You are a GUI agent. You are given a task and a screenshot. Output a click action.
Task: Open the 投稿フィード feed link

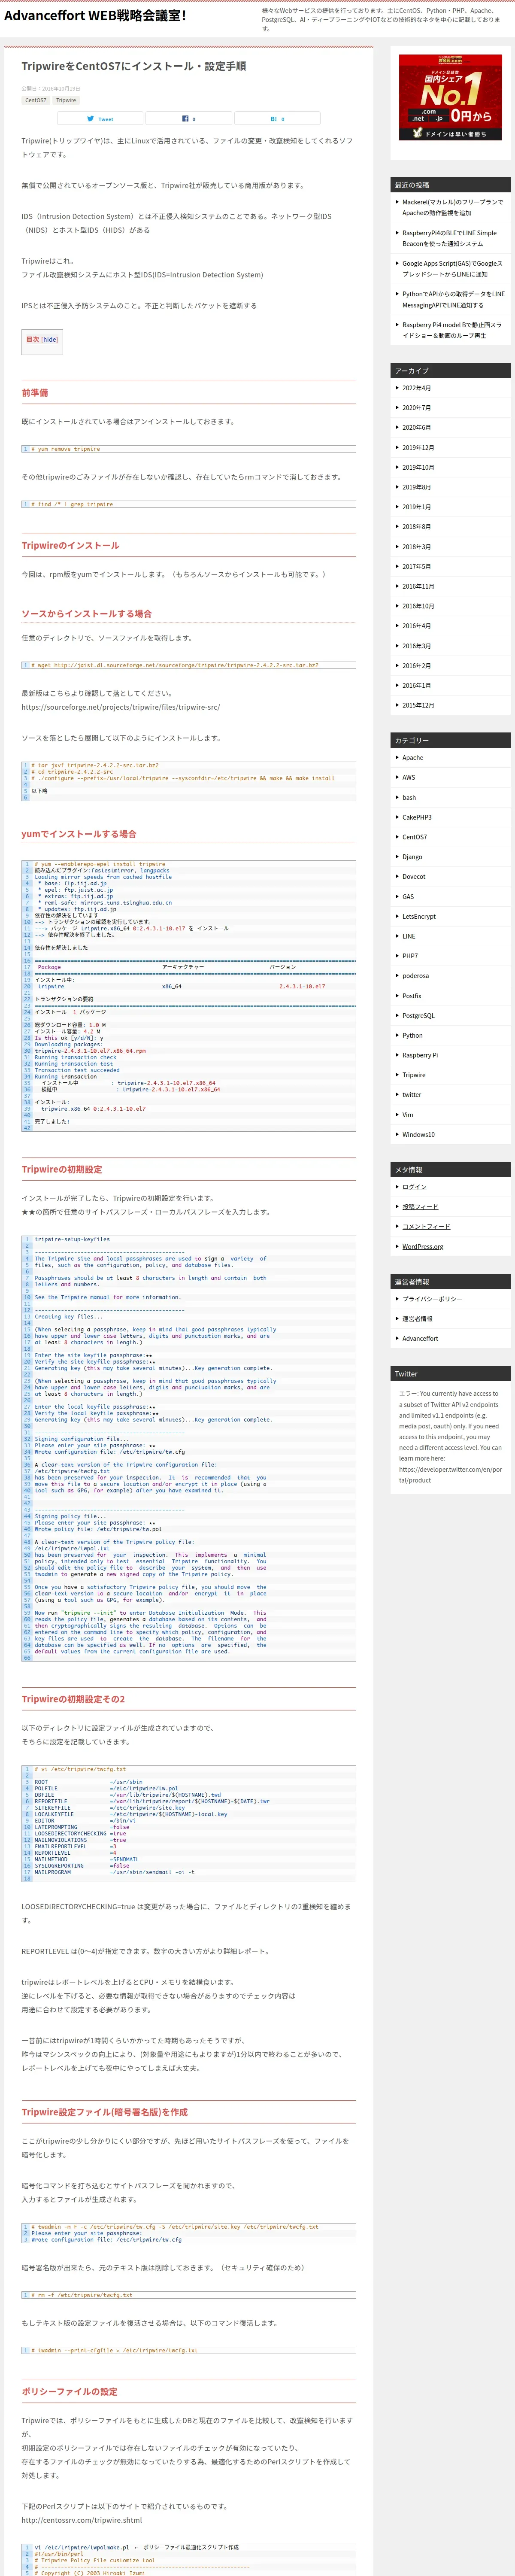click(x=420, y=1207)
